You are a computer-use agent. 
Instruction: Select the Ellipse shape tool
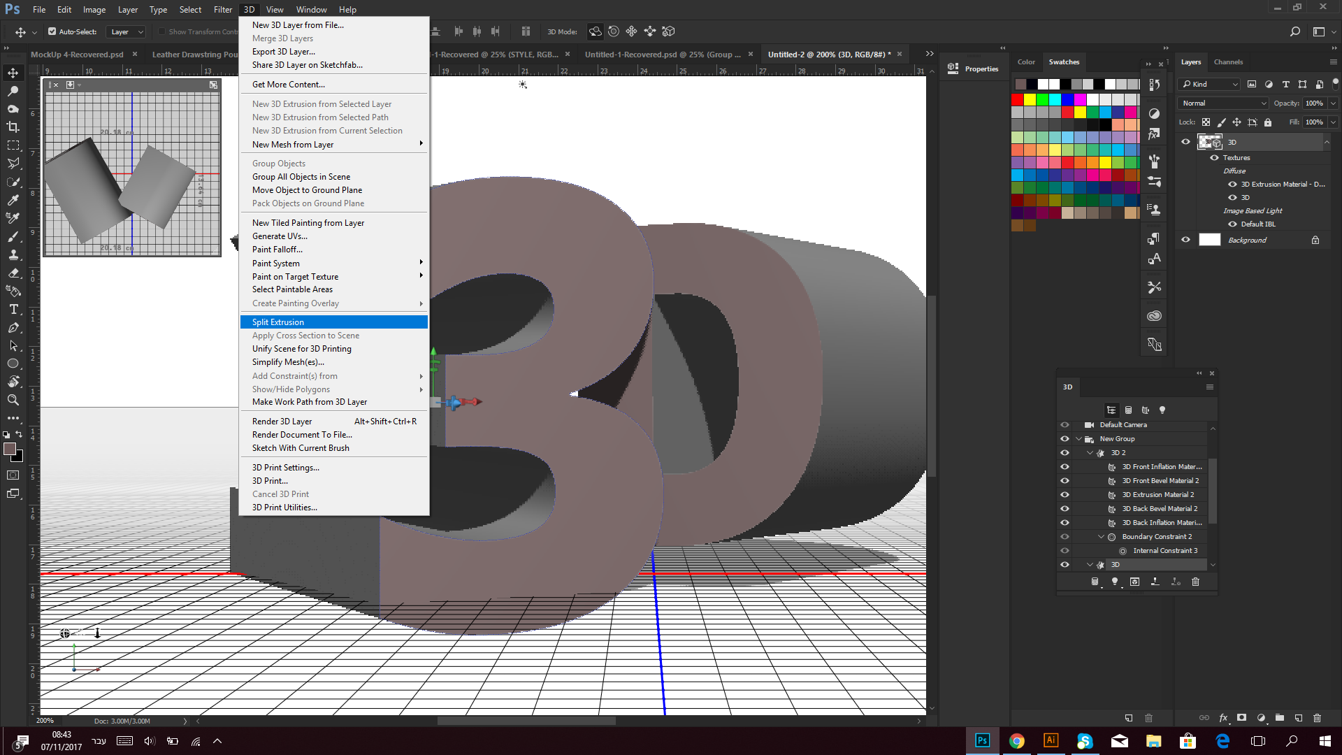point(13,364)
